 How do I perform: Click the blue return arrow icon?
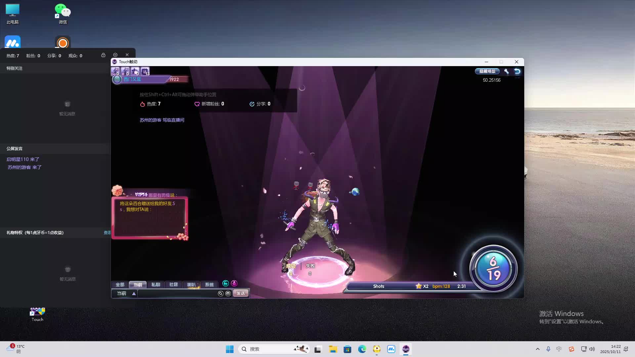(x=517, y=71)
